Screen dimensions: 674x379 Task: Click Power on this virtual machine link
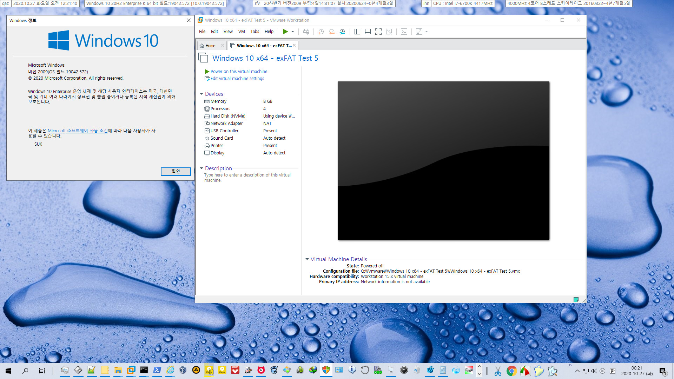point(239,71)
